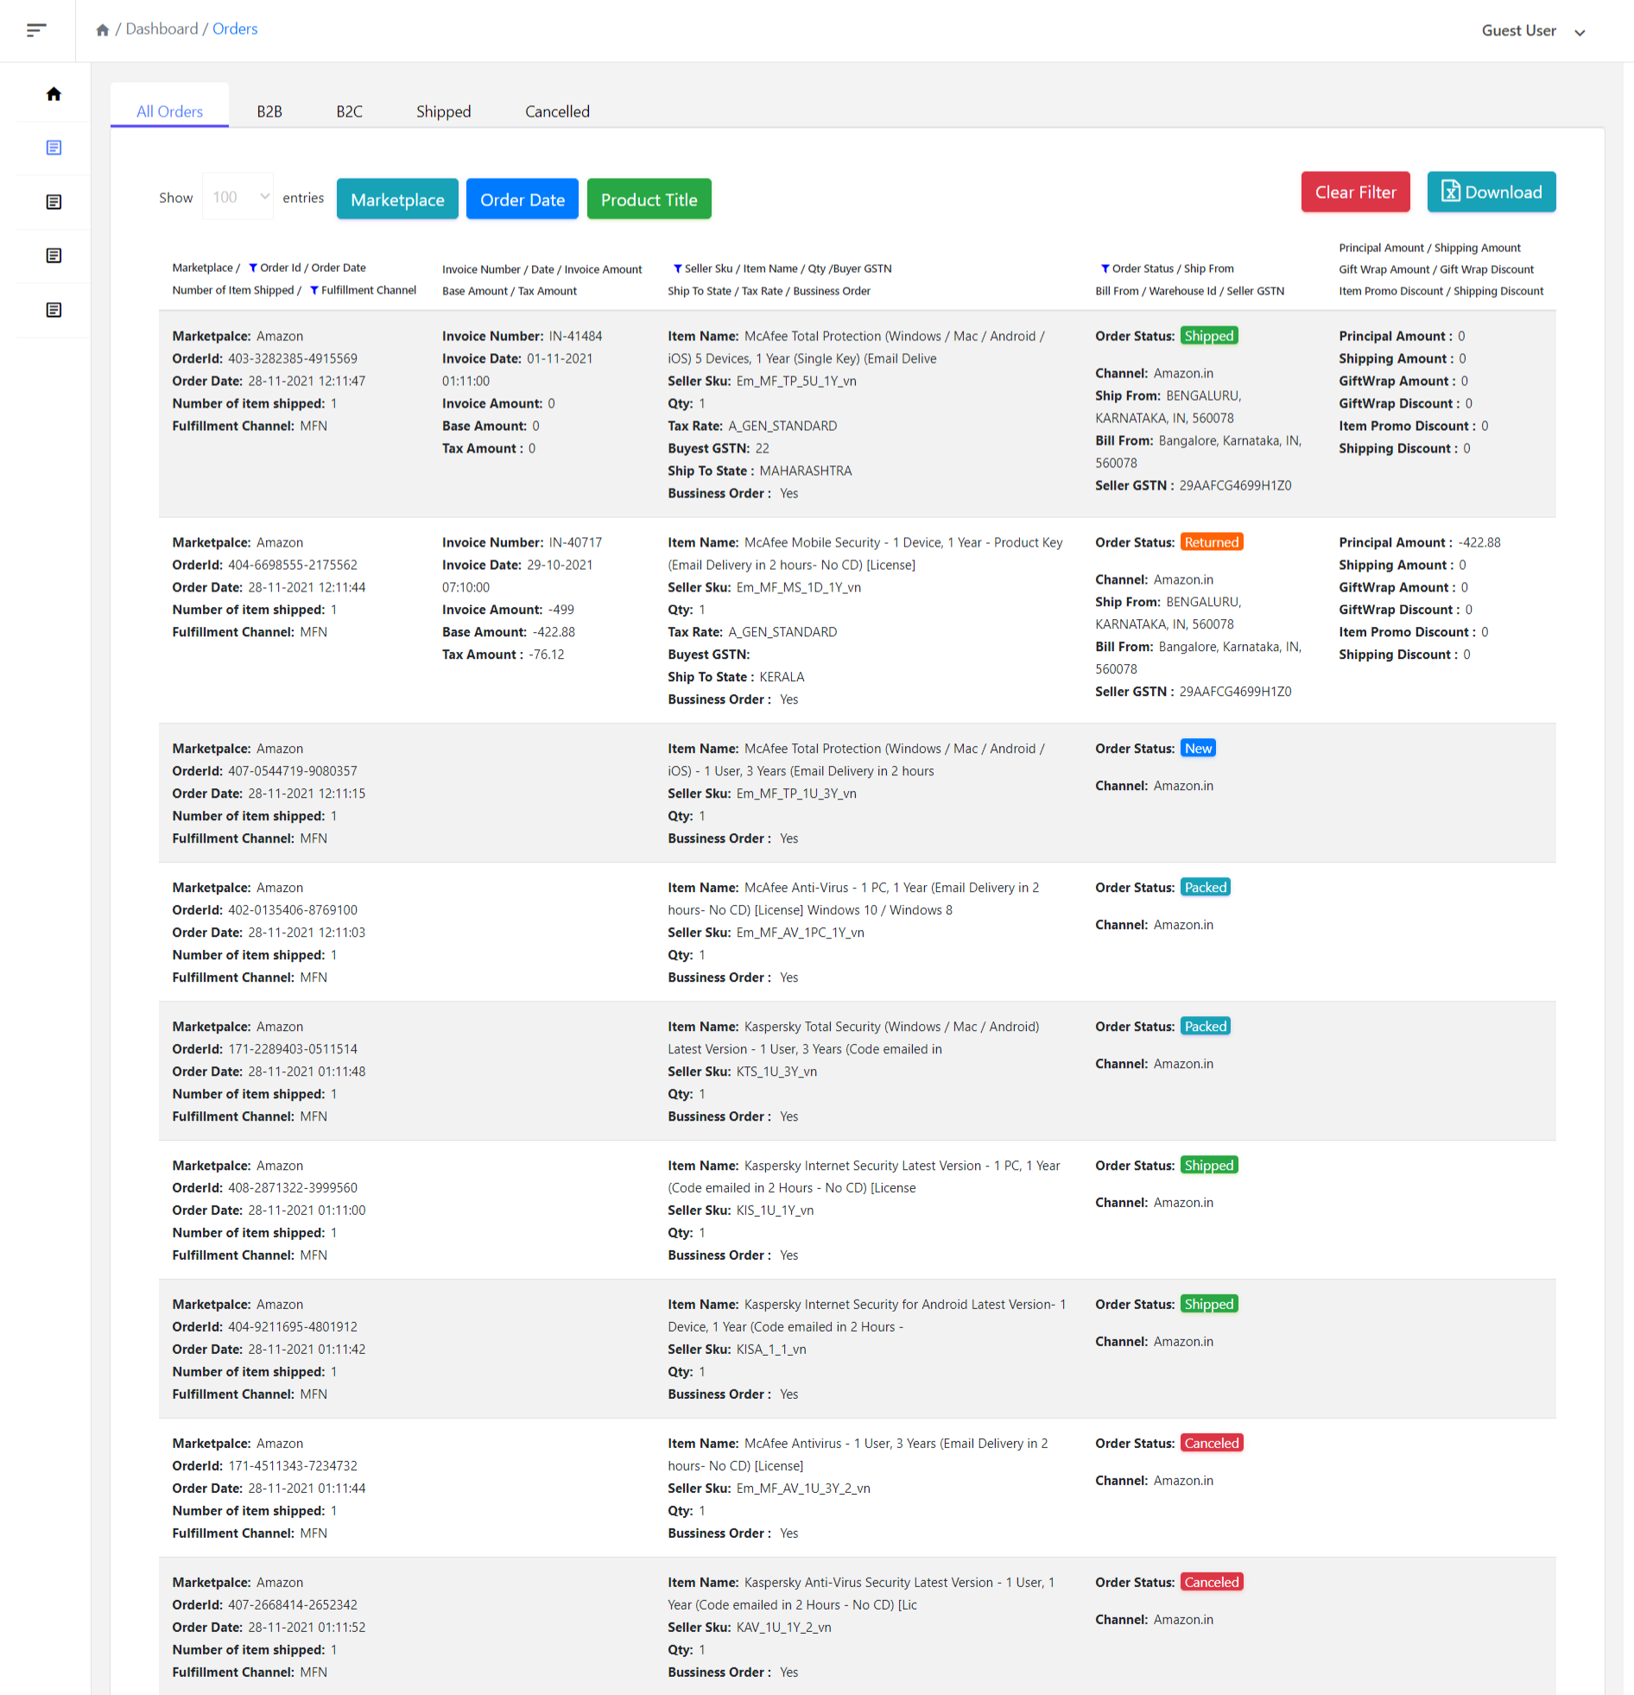This screenshot has width=1634, height=1695.
Task: Switch to the B2B tab
Action: 269,111
